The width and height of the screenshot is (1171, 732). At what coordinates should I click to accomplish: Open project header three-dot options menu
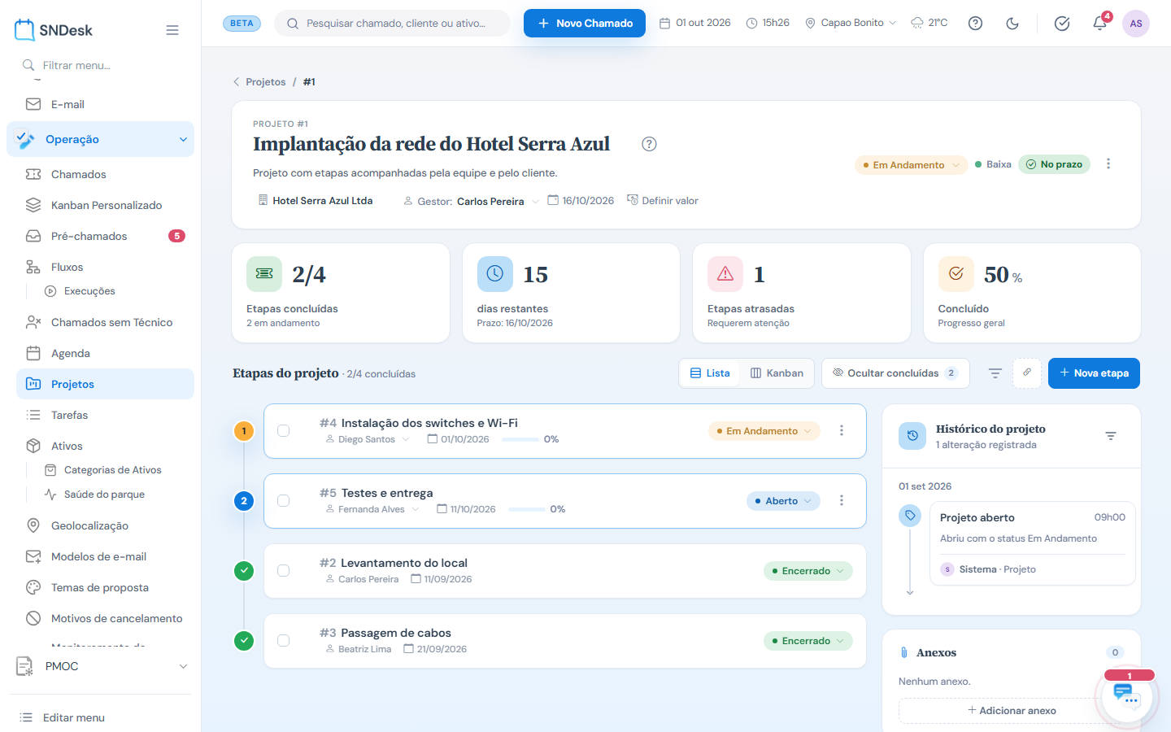[1108, 164]
